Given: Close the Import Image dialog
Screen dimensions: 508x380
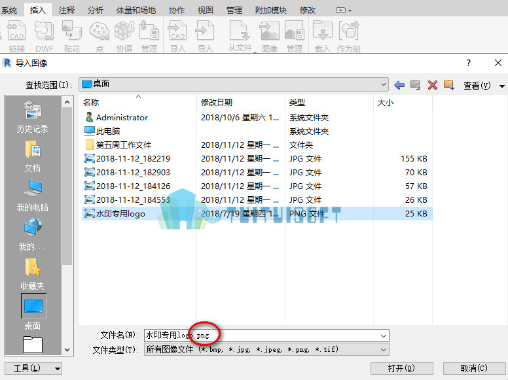Looking at the screenshot, I should pyautogui.click(x=498, y=63).
